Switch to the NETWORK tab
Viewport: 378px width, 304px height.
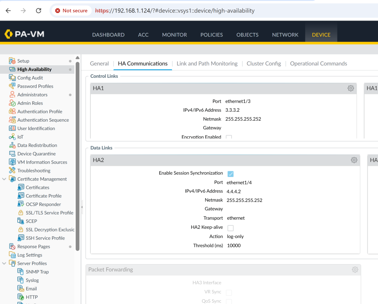(285, 35)
